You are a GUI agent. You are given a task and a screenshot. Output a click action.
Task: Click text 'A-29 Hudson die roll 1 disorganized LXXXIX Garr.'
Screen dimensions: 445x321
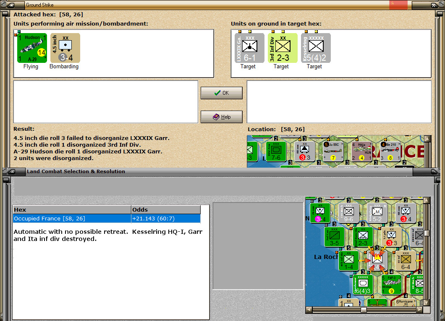88,152
